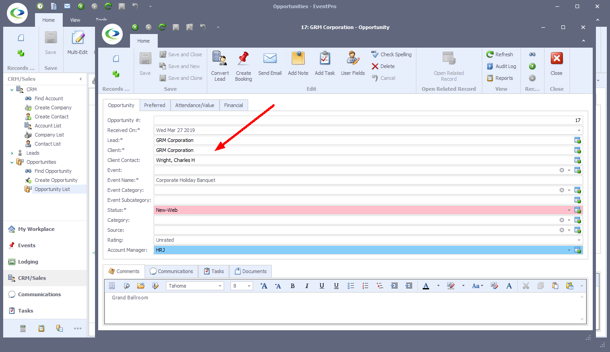
Task: Click the Add Task clipboard icon
Action: [325, 59]
